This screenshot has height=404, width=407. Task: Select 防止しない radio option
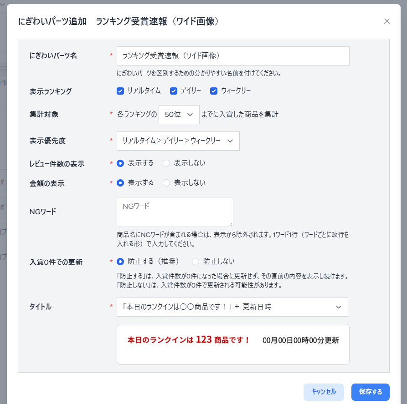(196, 262)
